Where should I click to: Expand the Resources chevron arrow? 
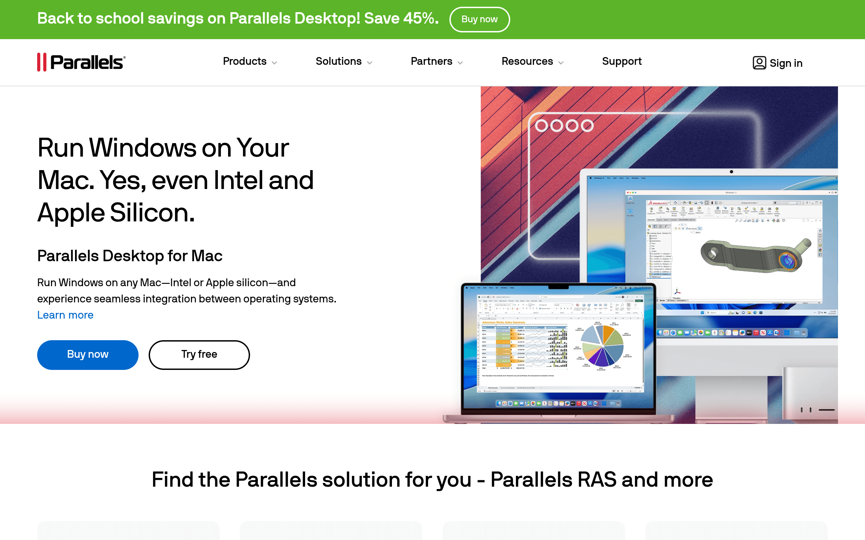tap(561, 63)
